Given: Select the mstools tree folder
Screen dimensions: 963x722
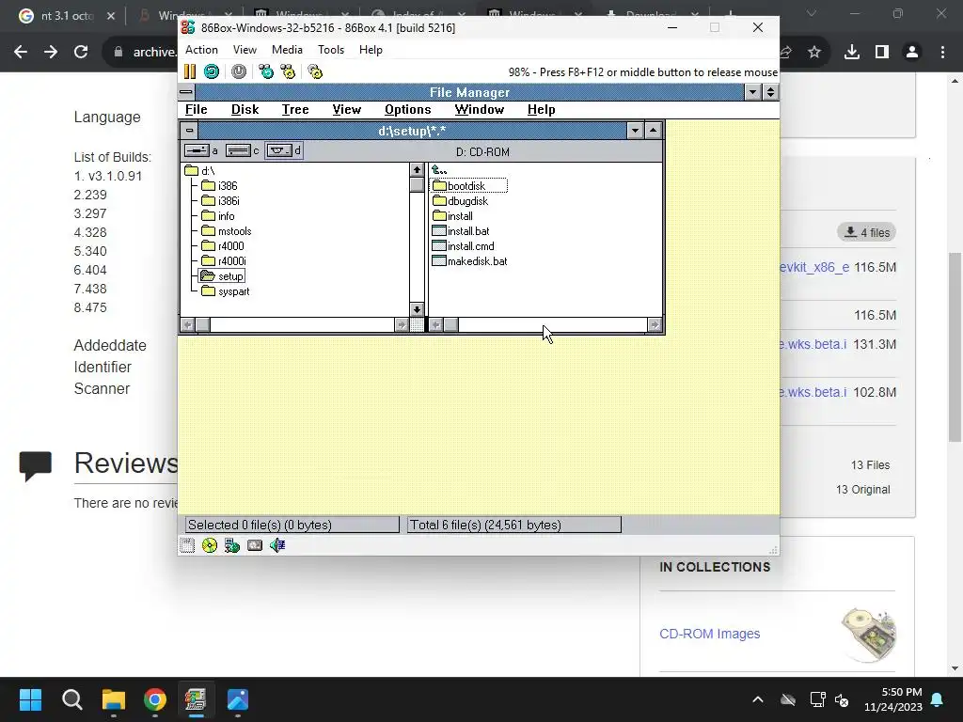Looking at the screenshot, I should click(226, 231).
